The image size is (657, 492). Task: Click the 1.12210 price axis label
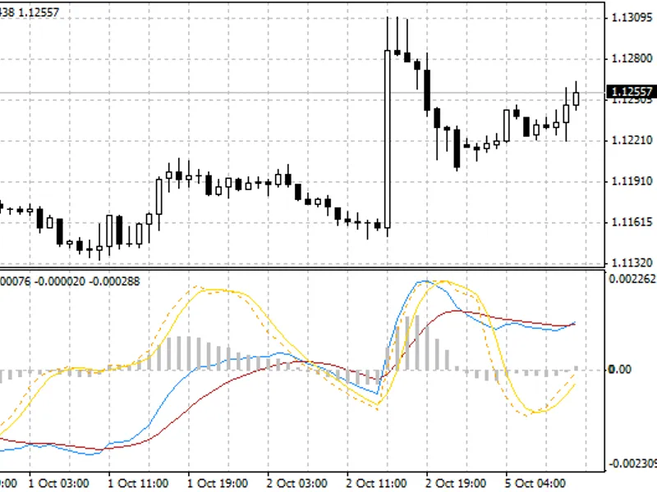coord(632,140)
